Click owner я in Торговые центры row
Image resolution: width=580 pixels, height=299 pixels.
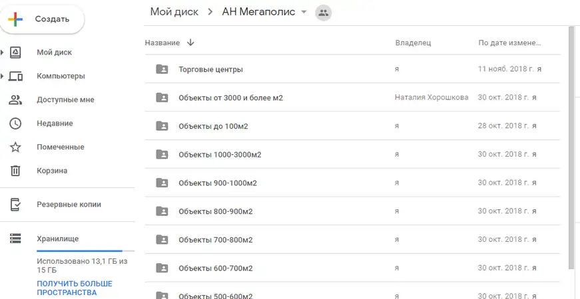397,69
